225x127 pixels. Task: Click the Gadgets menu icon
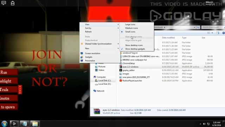tap(82, 57)
